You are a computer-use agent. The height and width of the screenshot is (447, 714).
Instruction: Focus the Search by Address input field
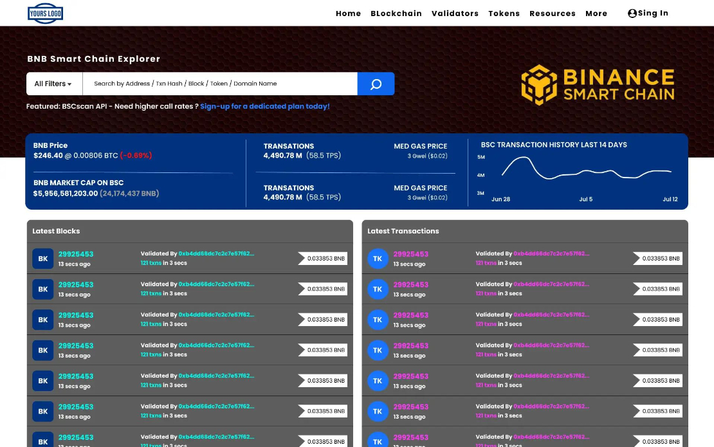tap(220, 84)
